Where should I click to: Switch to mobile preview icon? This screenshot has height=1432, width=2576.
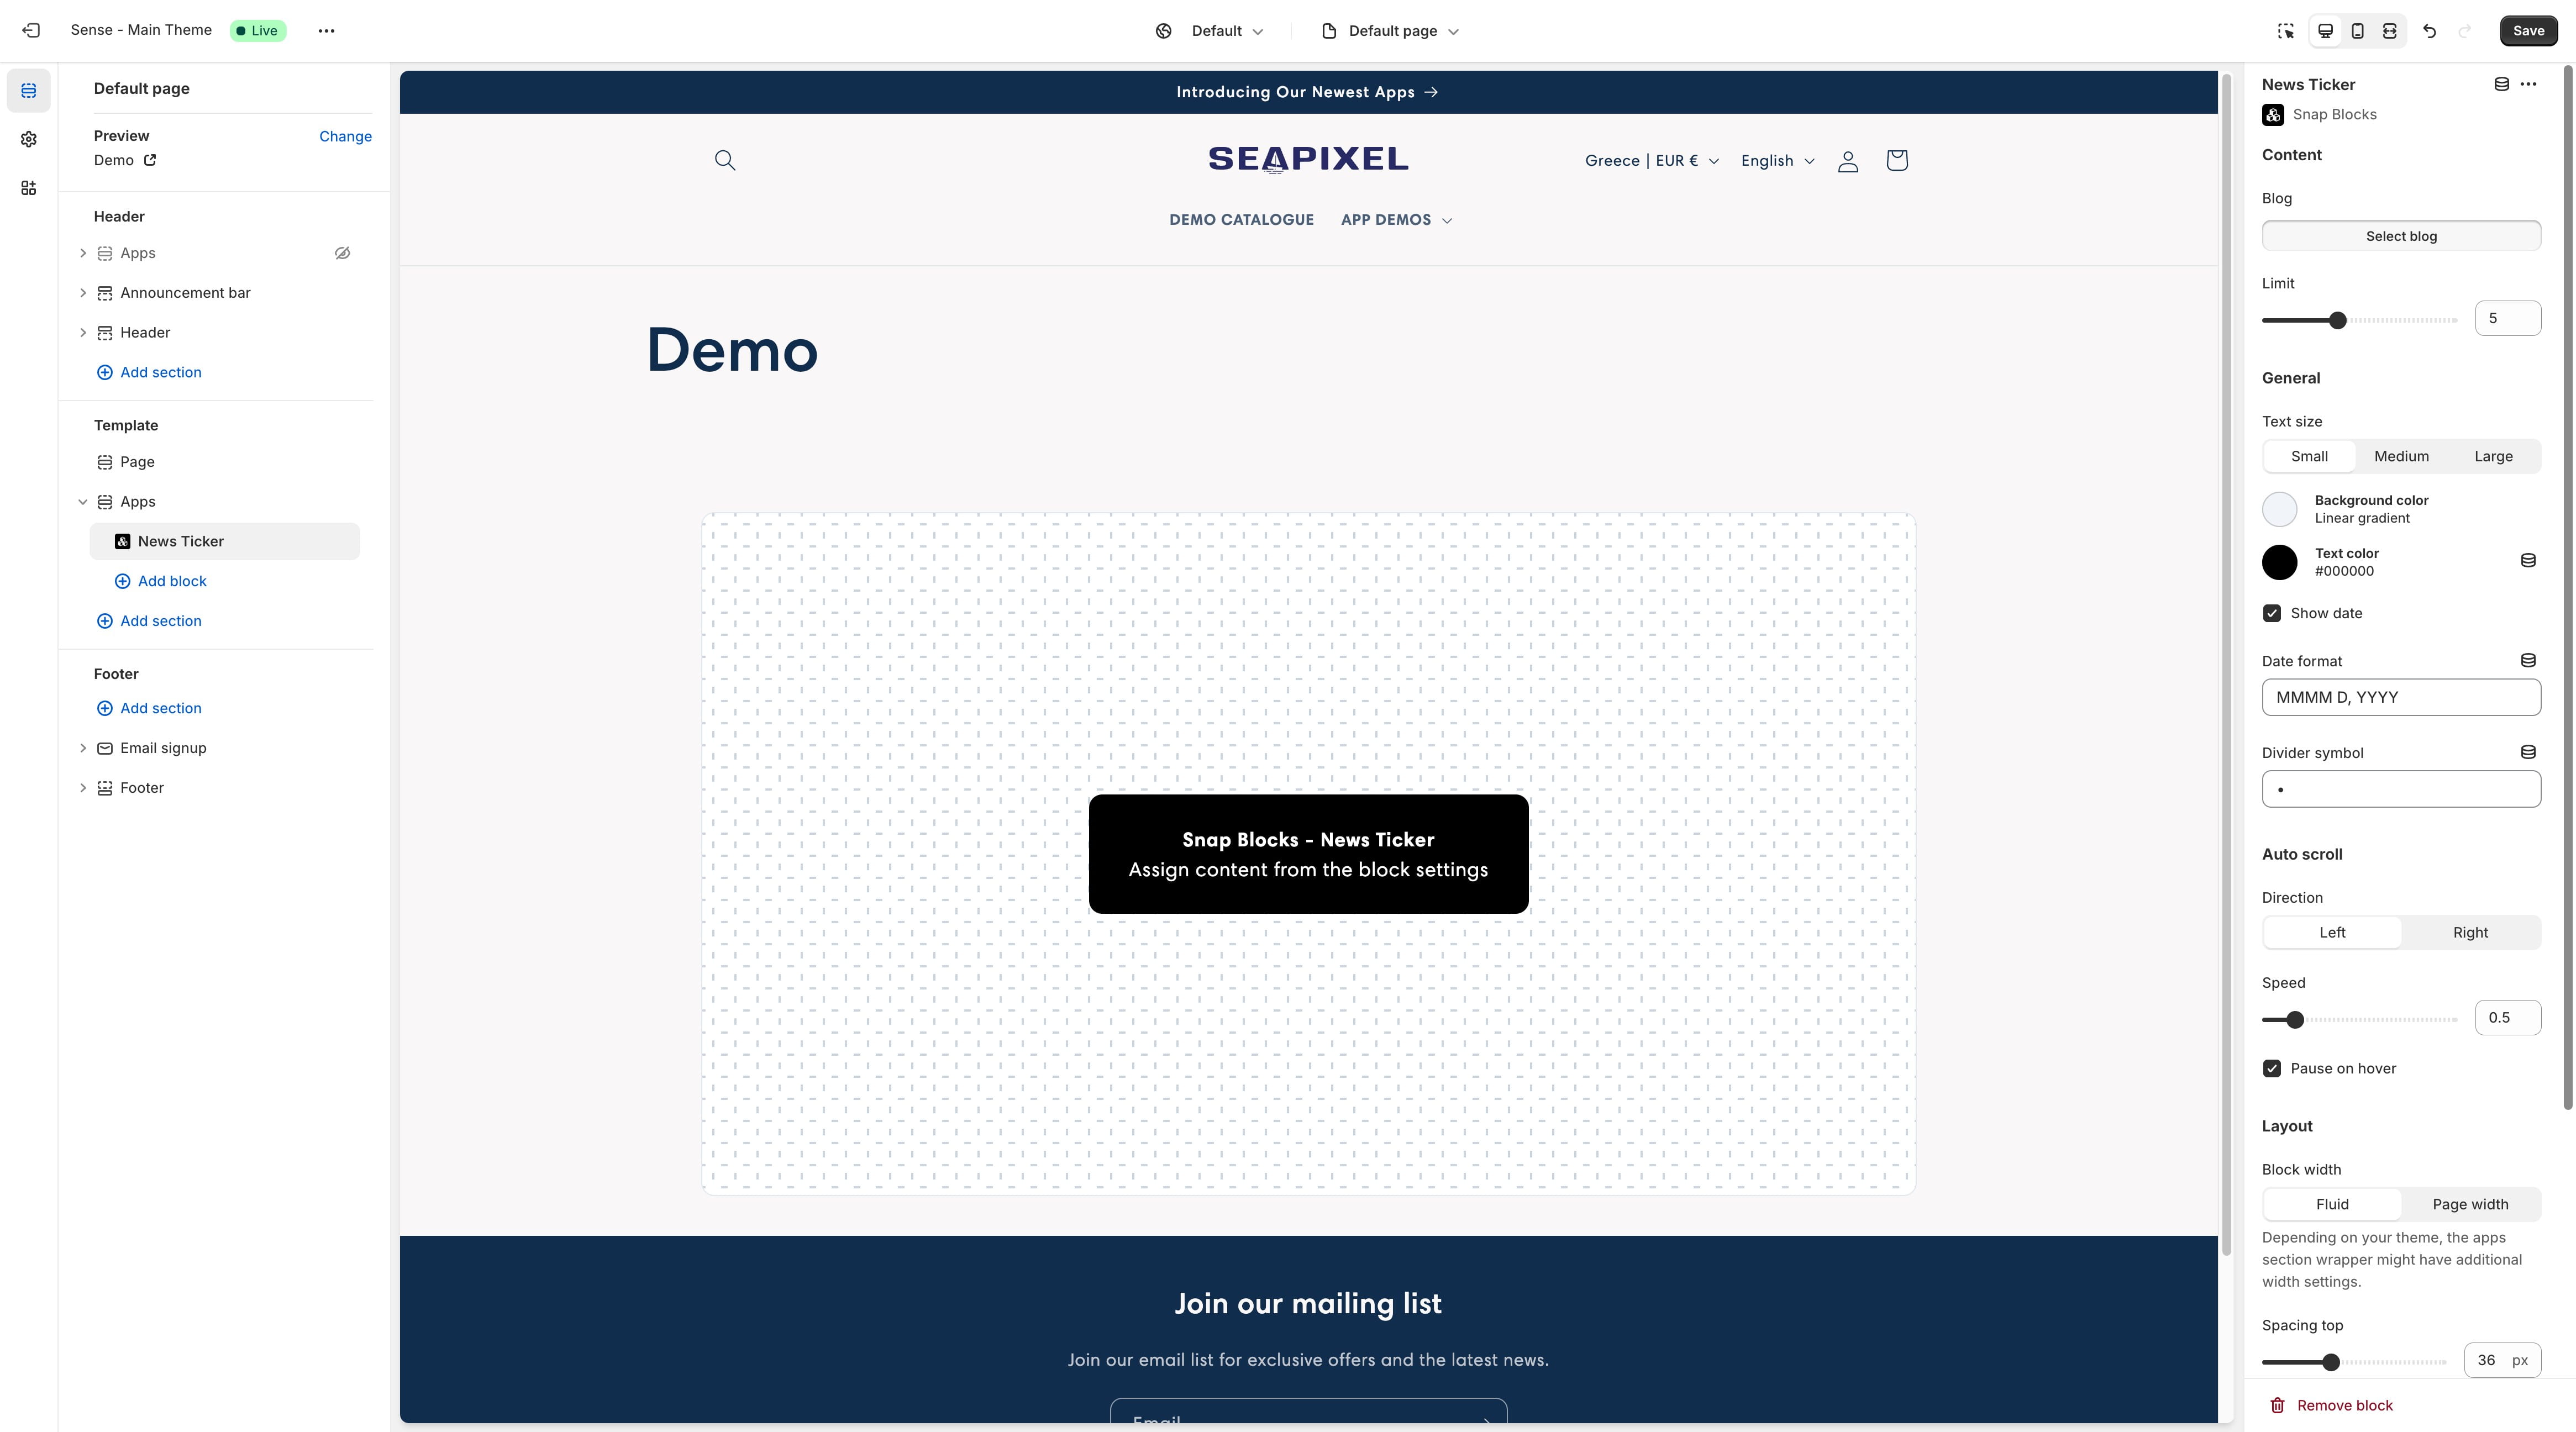pos(2358,31)
